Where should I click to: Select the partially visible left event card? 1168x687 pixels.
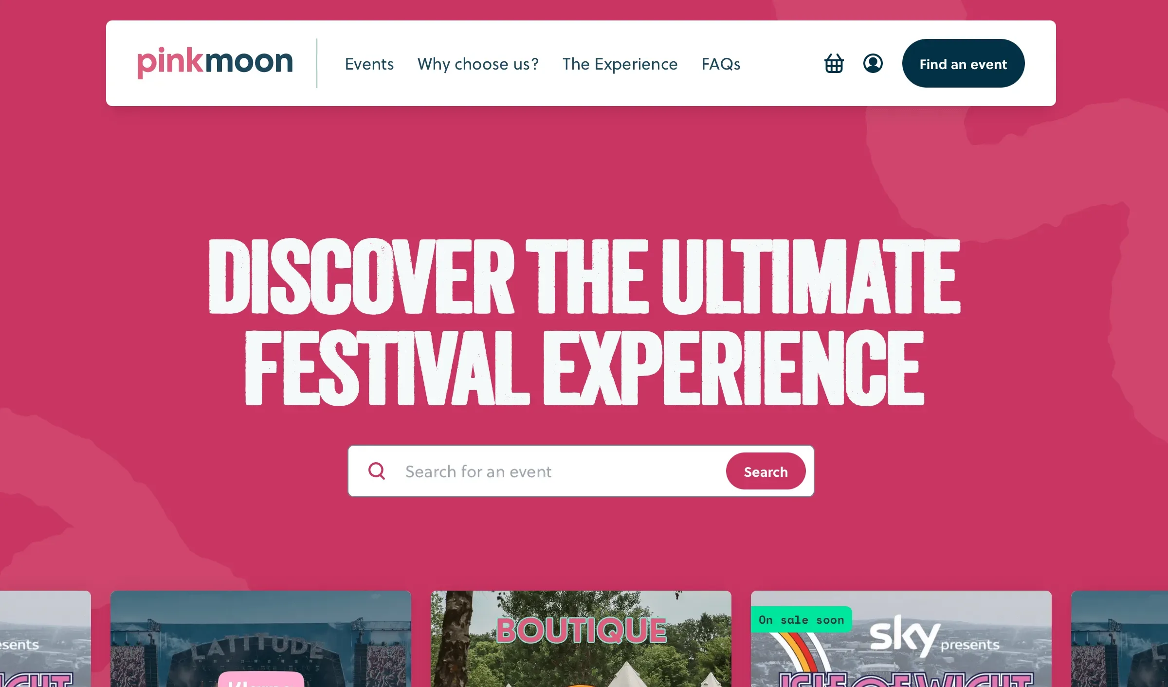point(45,639)
